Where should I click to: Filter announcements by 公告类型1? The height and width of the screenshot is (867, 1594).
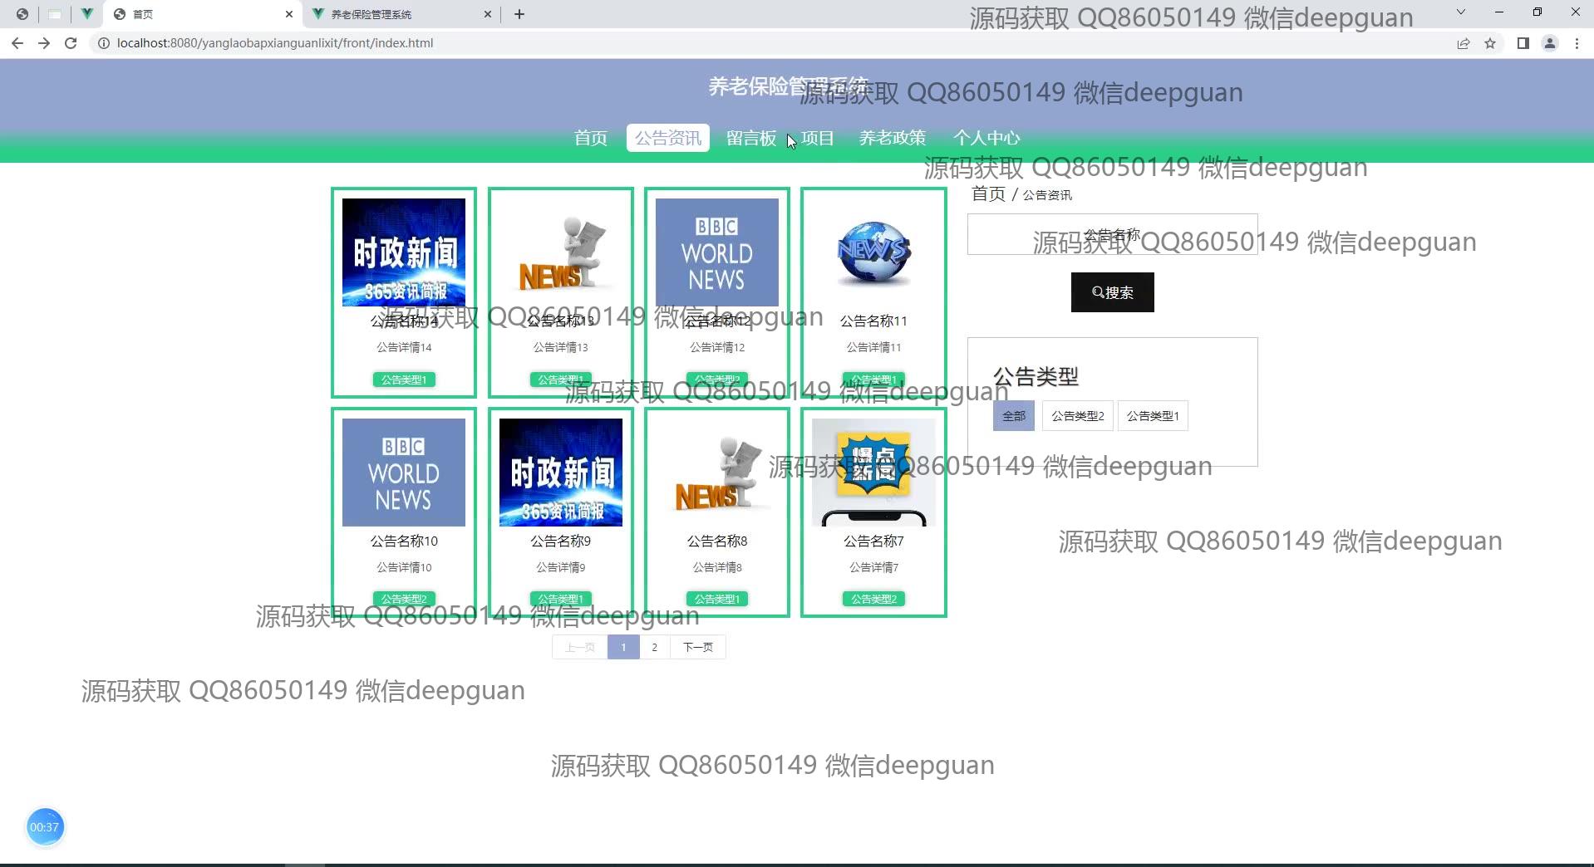click(1152, 416)
